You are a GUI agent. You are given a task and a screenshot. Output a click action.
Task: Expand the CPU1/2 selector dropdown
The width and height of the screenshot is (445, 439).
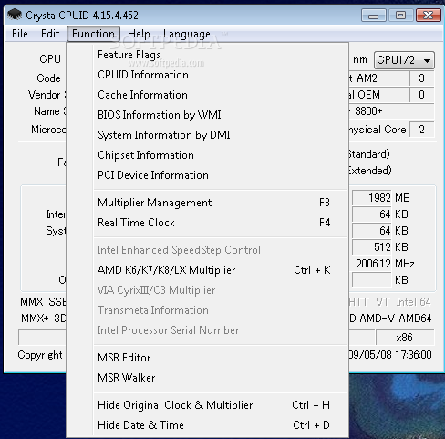point(404,60)
